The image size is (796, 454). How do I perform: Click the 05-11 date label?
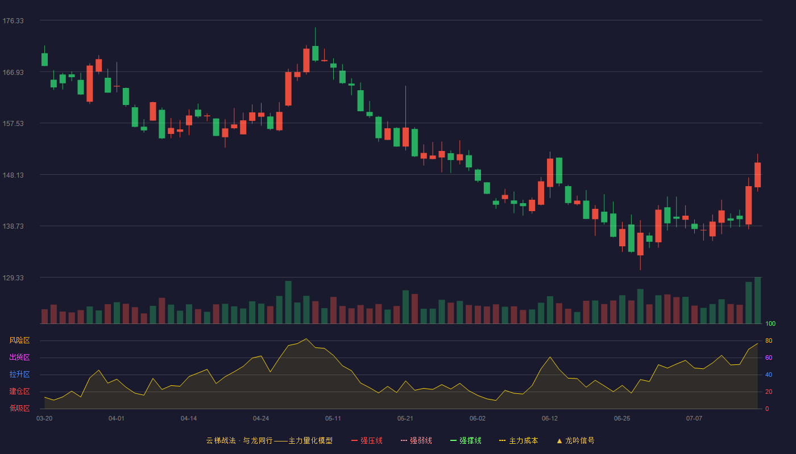coord(333,418)
